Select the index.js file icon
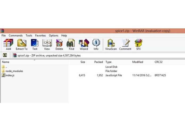Screen dimensions: 185x131 pyautogui.click(x=3, y=75)
